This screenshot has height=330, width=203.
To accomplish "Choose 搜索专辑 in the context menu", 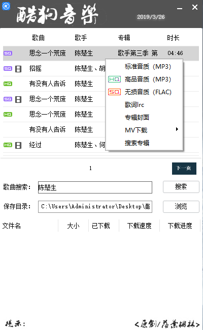I will [137, 143].
